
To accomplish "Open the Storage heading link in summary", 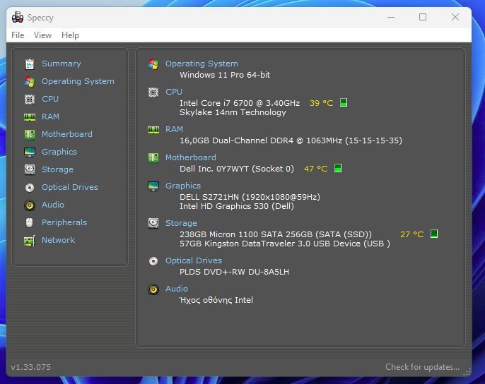I will (181, 223).
